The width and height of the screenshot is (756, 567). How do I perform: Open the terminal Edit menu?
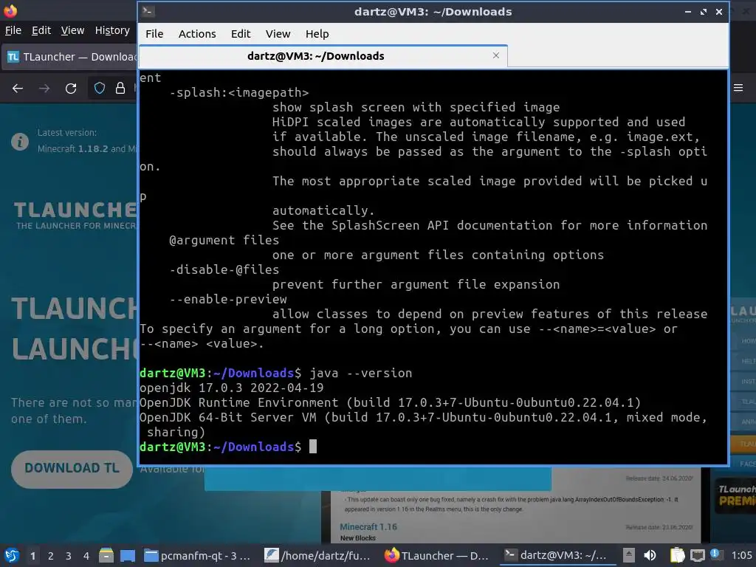tap(241, 34)
